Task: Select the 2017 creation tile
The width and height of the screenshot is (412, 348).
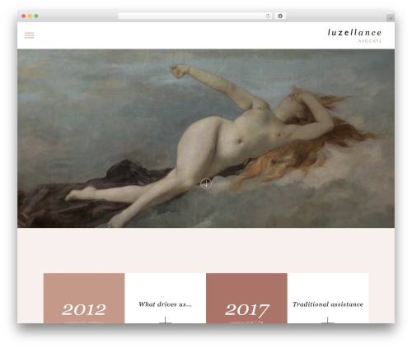Action: pyautogui.click(x=246, y=298)
